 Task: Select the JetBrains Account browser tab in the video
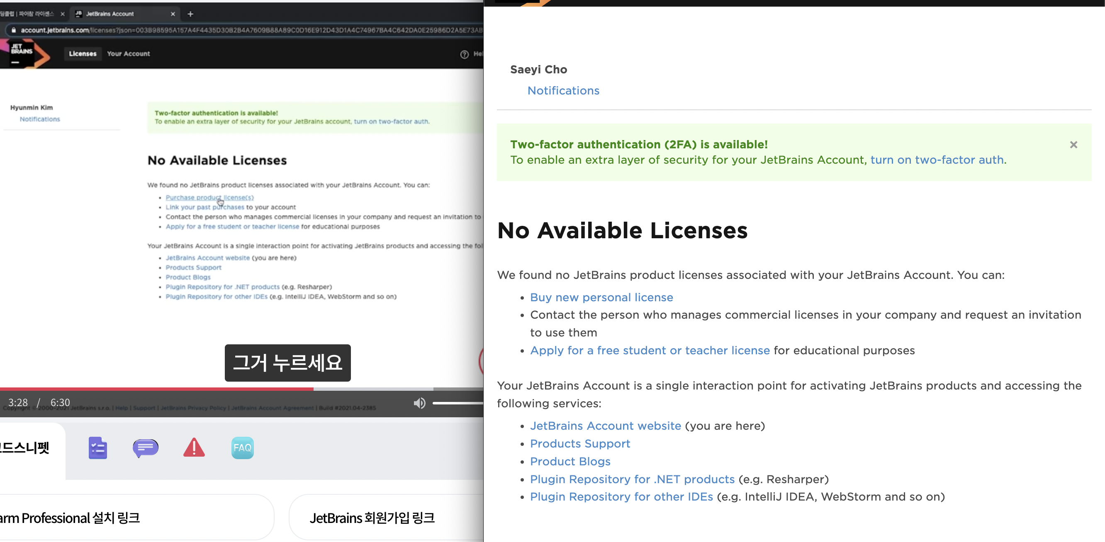[124, 14]
